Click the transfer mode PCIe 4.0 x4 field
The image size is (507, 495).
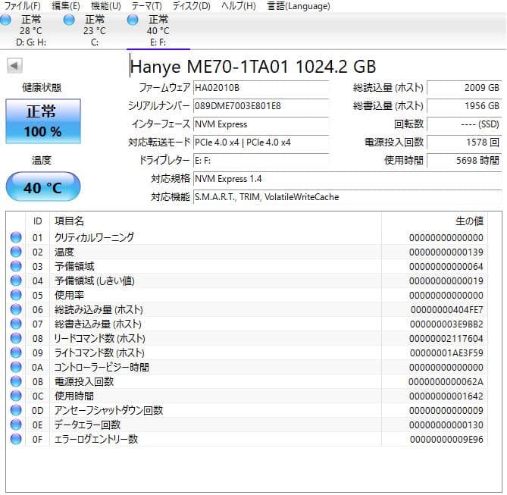(261, 143)
